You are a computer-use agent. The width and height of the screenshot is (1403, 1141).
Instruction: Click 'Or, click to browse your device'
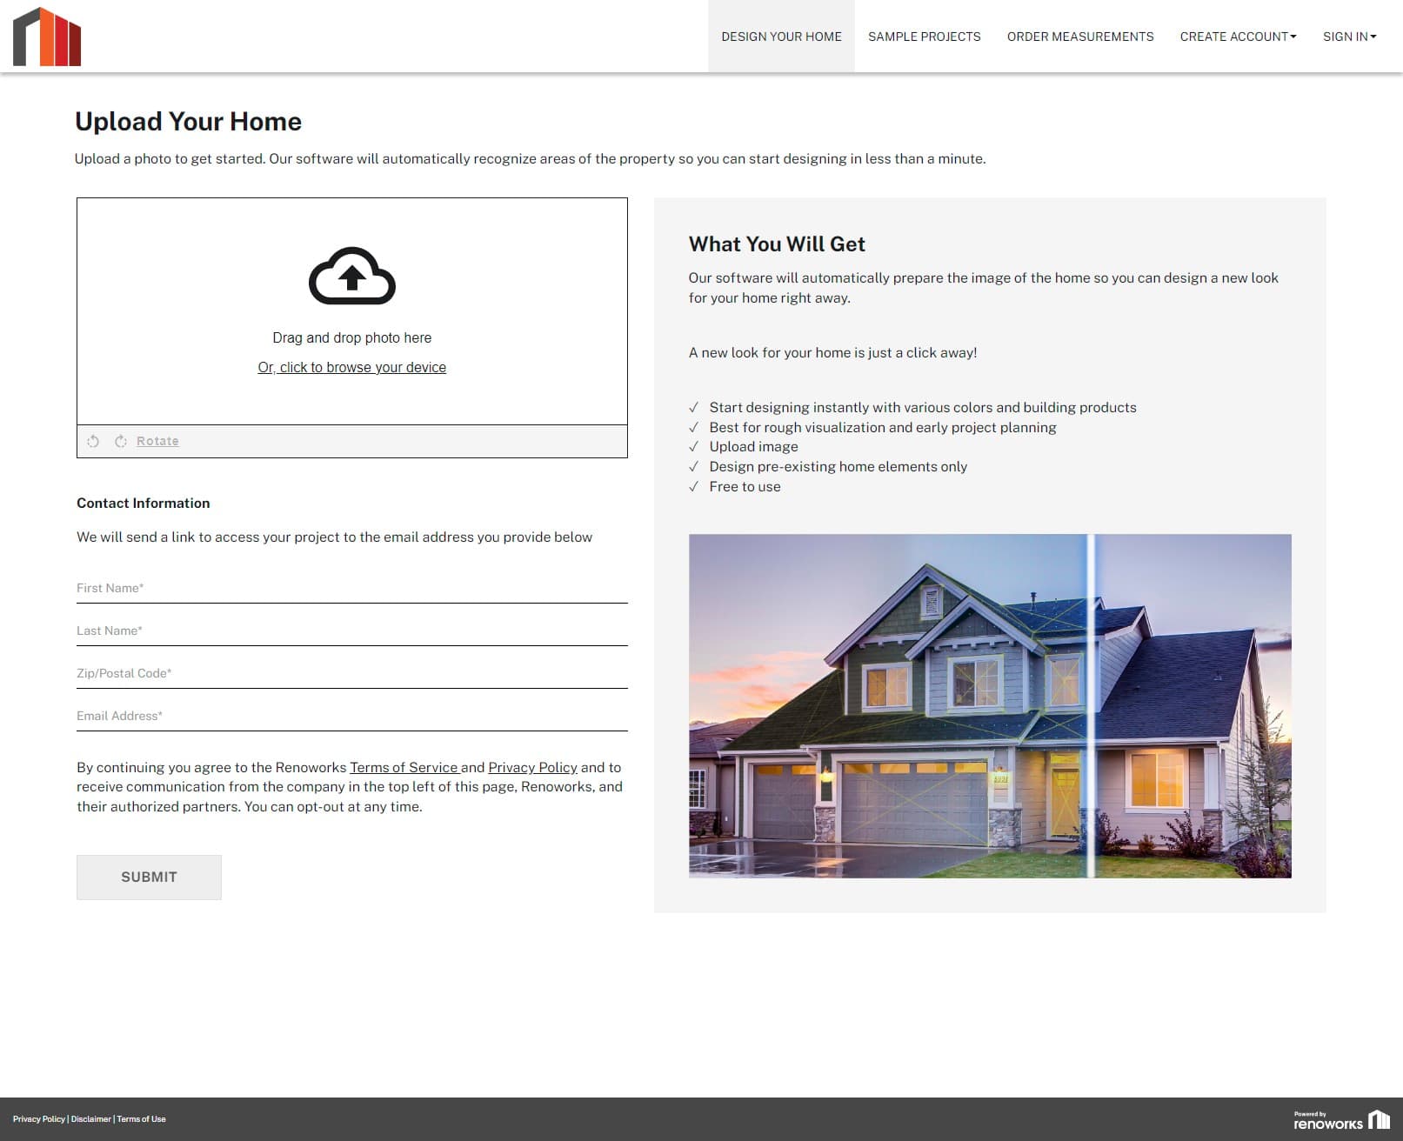tap(352, 367)
